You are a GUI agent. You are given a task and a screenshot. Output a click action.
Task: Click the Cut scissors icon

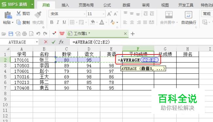pyautogui.click(x=19, y=13)
